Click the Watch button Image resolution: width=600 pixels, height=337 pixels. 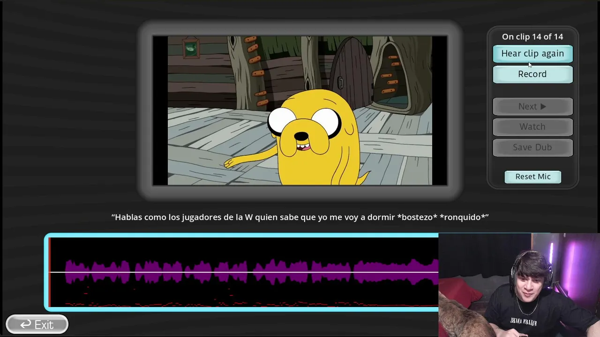click(532, 127)
